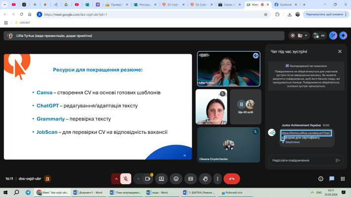The image size is (351, 197).
Task: Open the participants list showing 44
Action: tap(319, 35)
